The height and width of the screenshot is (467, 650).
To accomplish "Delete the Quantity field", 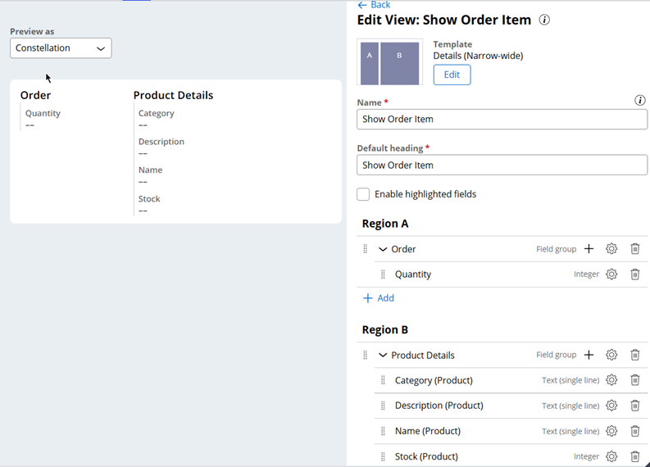I will coord(634,274).
